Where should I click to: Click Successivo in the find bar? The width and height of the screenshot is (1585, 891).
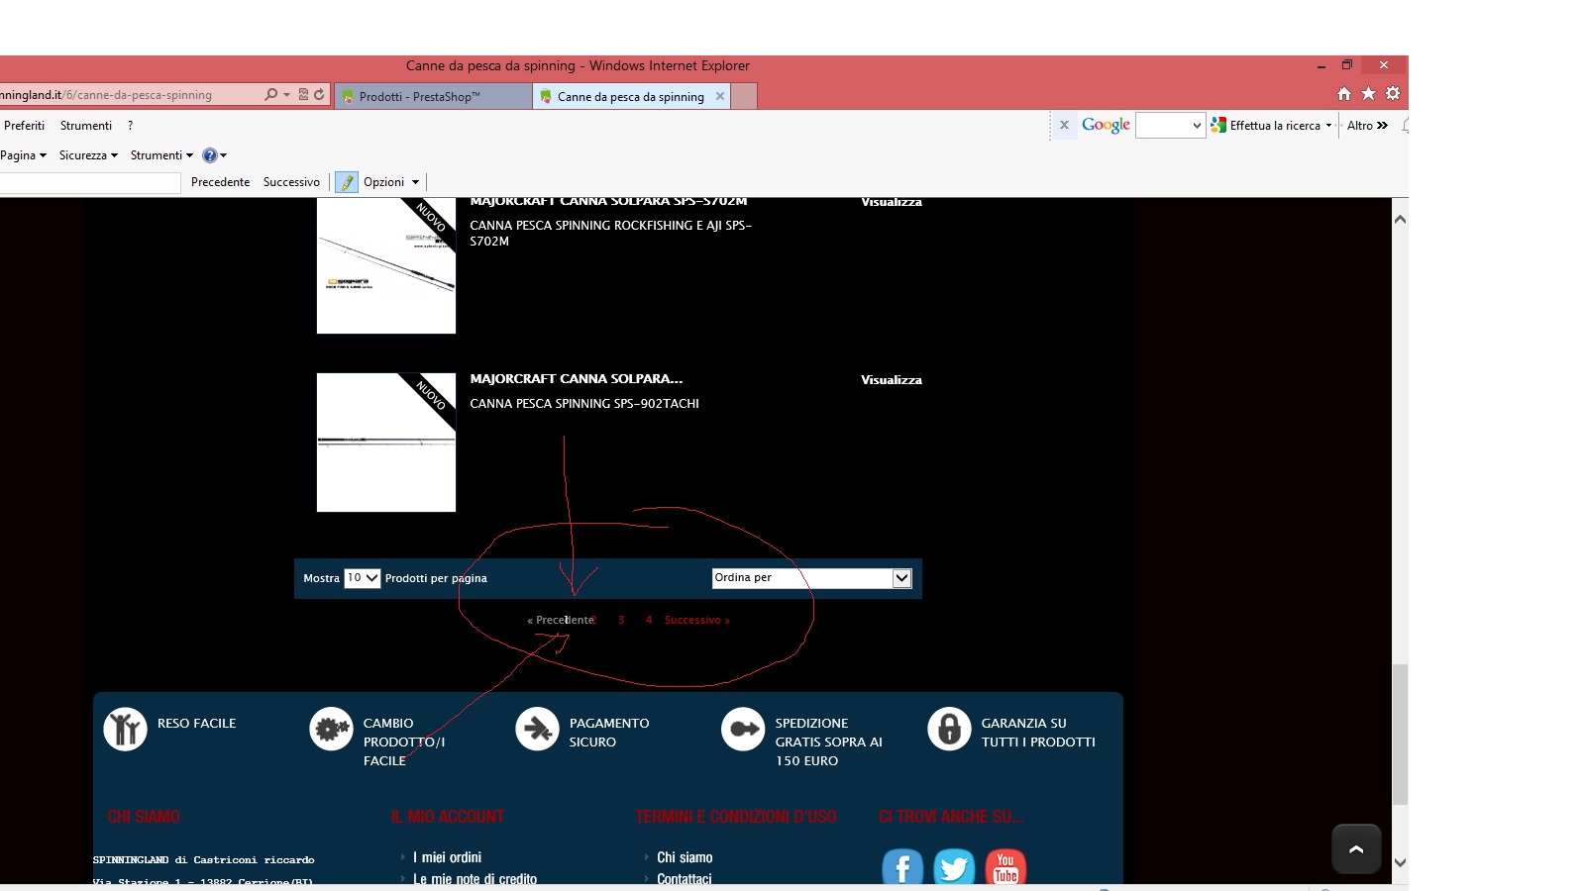click(291, 182)
